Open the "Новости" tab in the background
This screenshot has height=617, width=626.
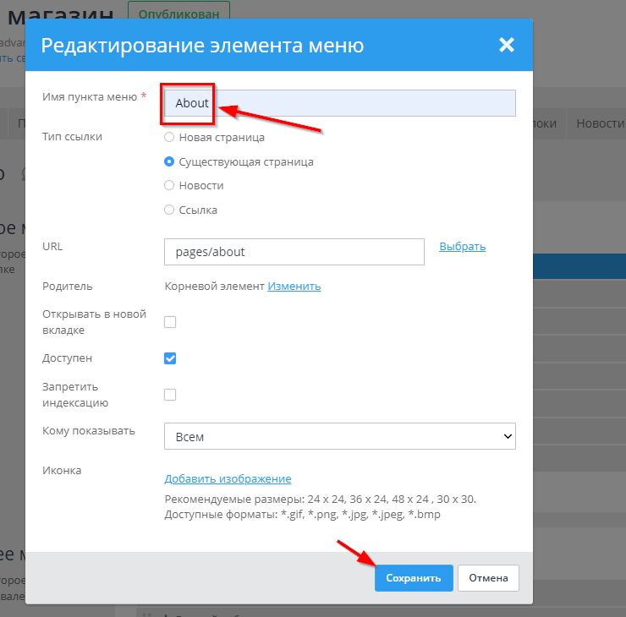coord(599,123)
